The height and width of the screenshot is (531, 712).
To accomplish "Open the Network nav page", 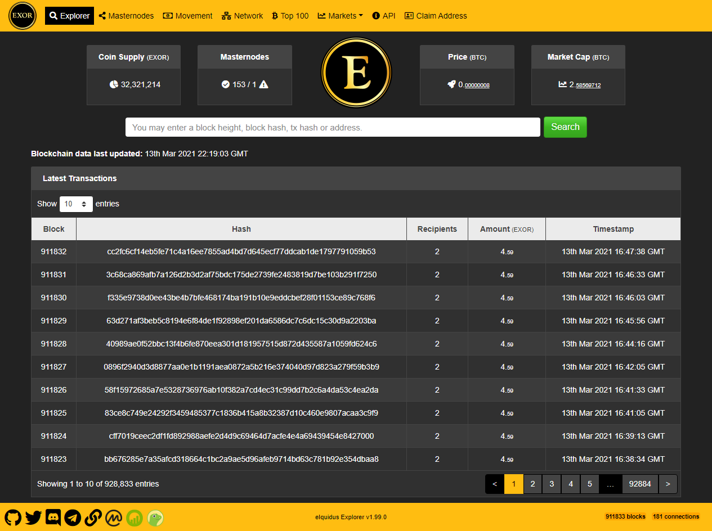I will pyautogui.click(x=242, y=16).
